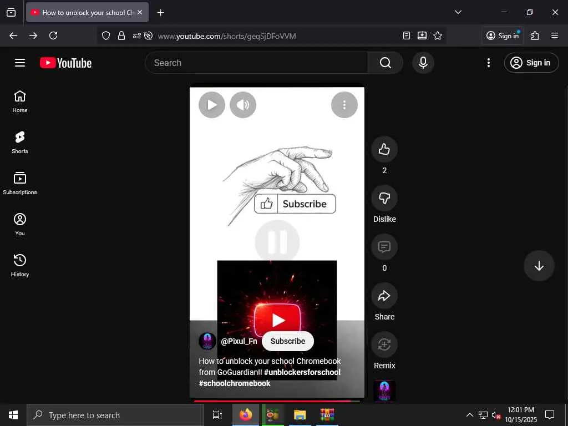The height and width of the screenshot is (426, 568).
Task: Go back with browser back arrow
Action: (13, 35)
